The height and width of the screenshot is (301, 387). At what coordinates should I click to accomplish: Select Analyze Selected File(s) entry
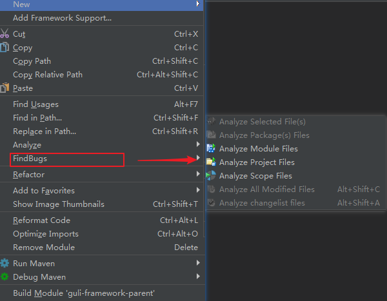295,121
